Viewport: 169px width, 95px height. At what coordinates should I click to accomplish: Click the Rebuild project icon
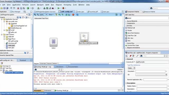(47, 8)
